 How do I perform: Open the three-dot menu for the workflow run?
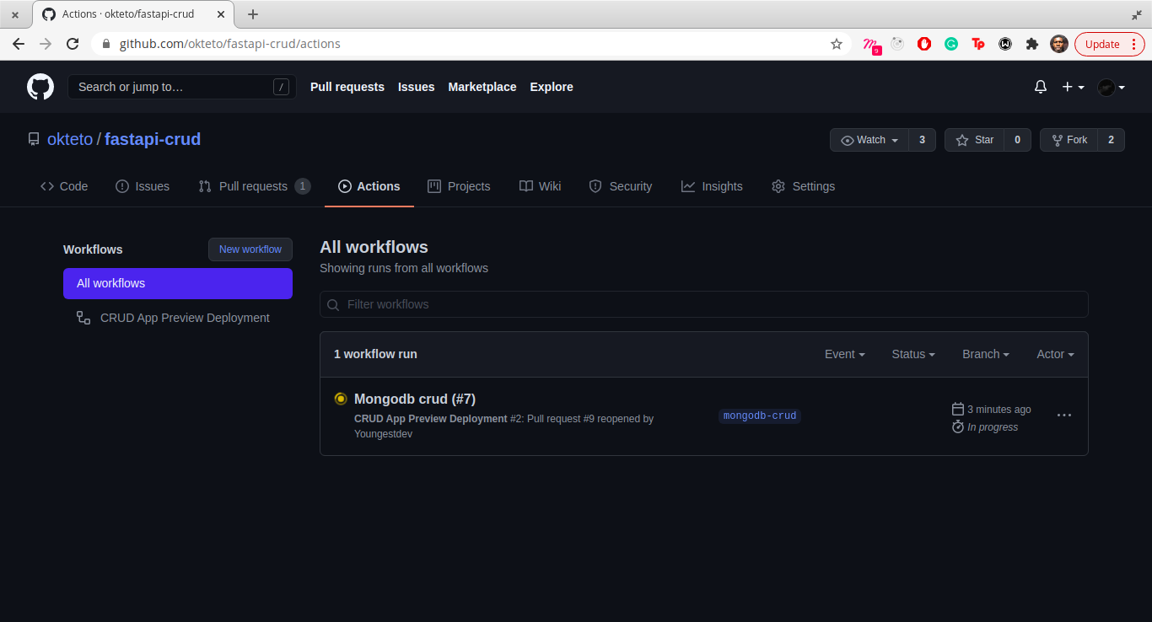pyautogui.click(x=1064, y=416)
